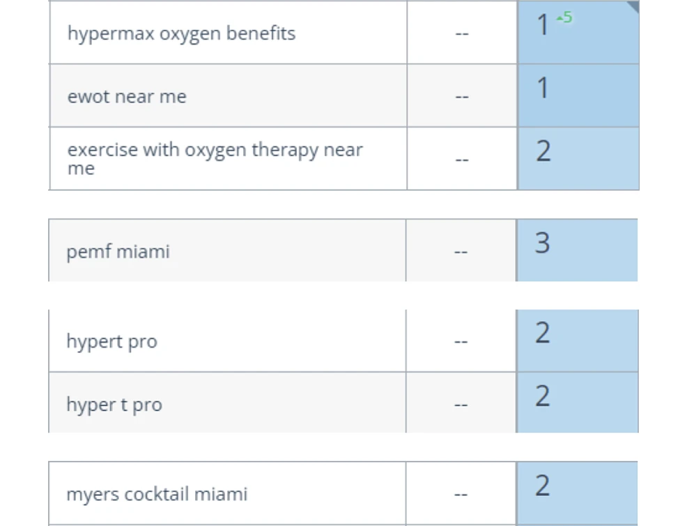The height and width of the screenshot is (526, 687).
Task: Click rank 1 cell for hypermax oxygen benefits
Action: 578,33
